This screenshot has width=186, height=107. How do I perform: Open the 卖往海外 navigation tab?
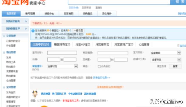107,14
